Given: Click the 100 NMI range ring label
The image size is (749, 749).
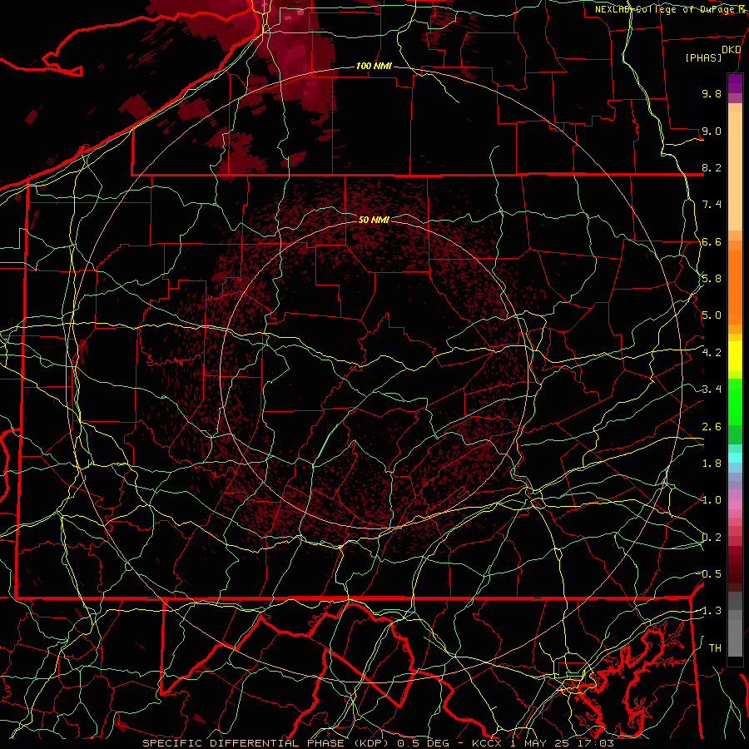Looking at the screenshot, I should [x=374, y=66].
